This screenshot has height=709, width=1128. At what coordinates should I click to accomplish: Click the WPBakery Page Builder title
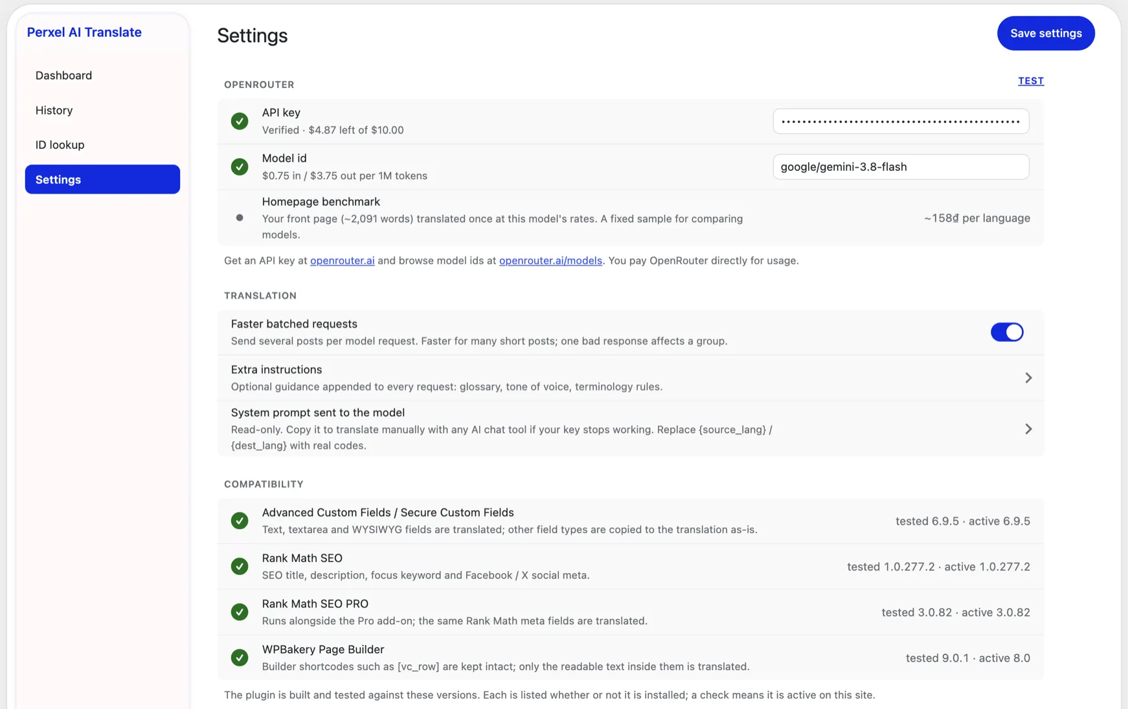323,649
